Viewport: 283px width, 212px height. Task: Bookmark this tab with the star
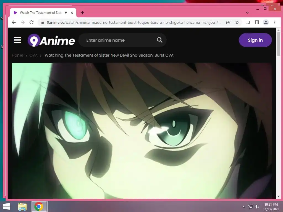[x=237, y=22]
